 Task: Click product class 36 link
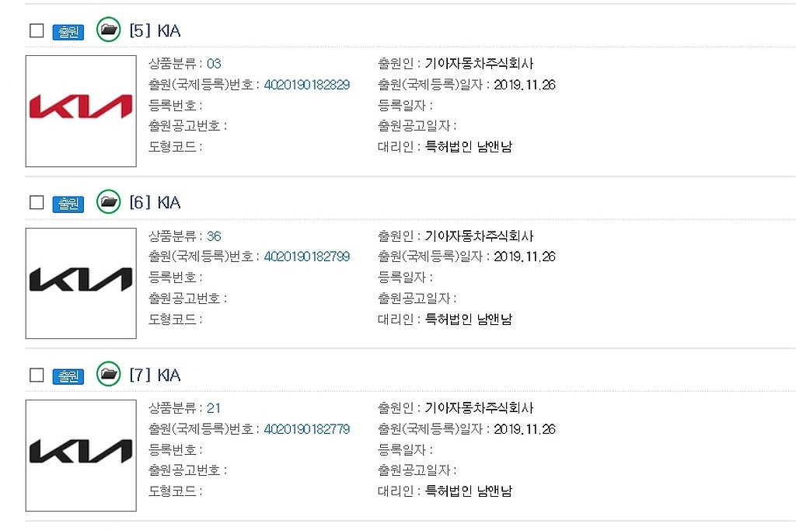[214, 236]
